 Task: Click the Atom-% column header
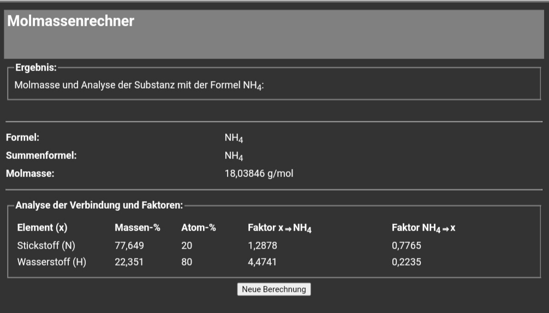coord(199,228)
